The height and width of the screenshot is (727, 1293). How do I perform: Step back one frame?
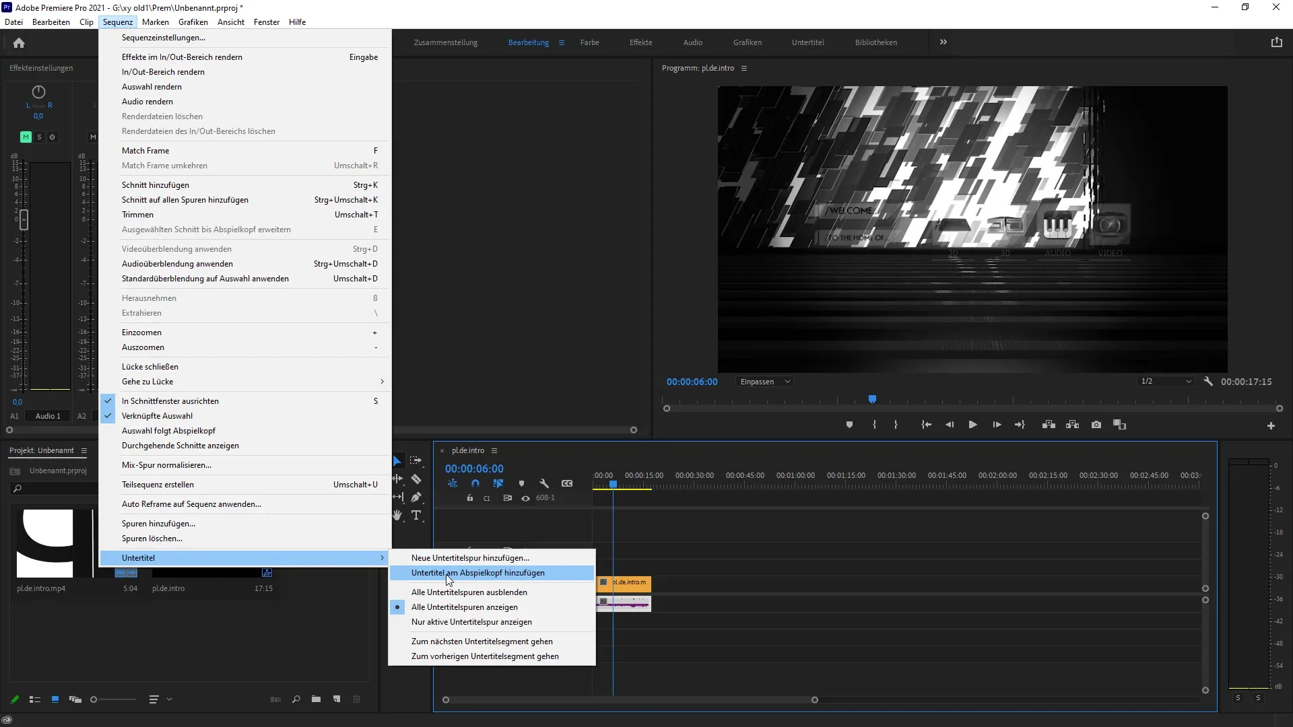click(950, 425)
